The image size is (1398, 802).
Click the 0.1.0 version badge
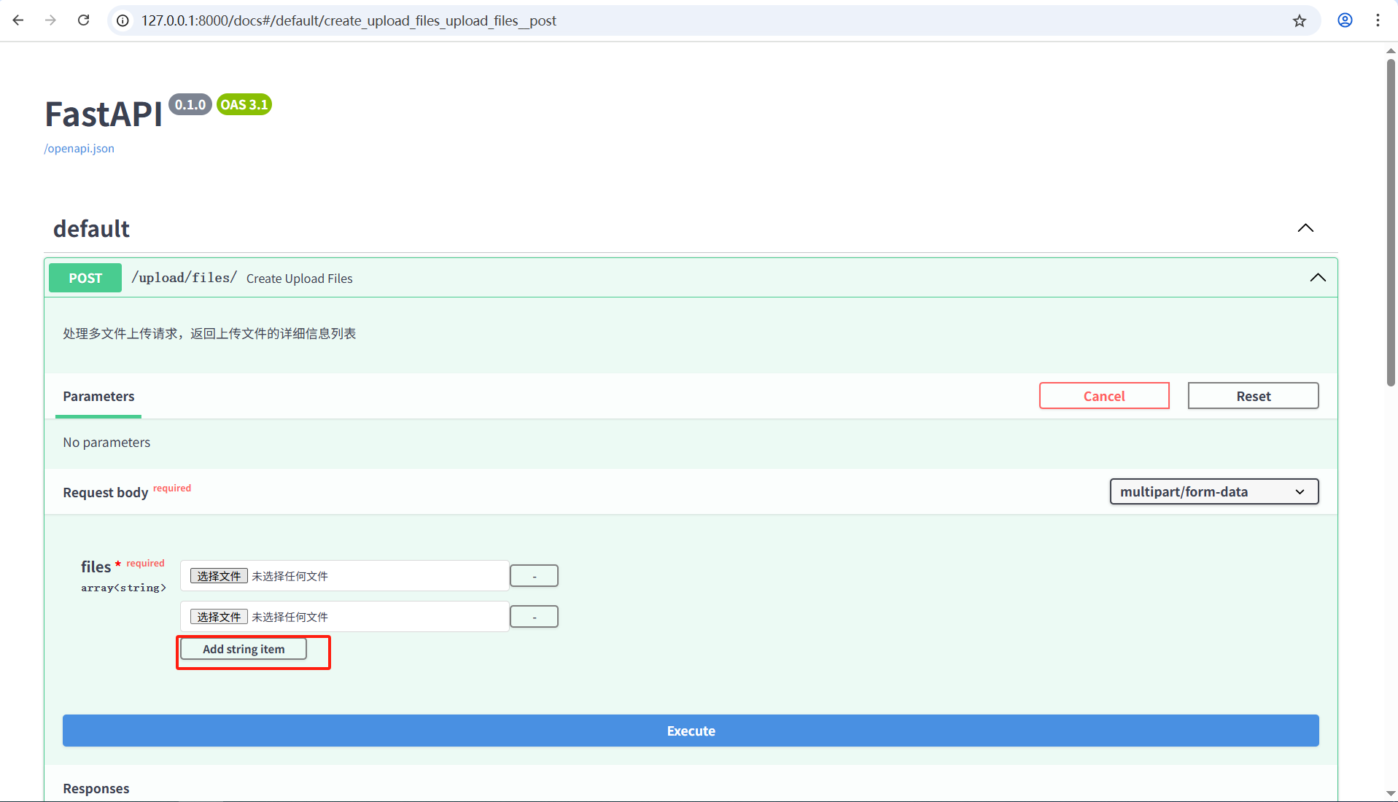(x=190, y=104)
